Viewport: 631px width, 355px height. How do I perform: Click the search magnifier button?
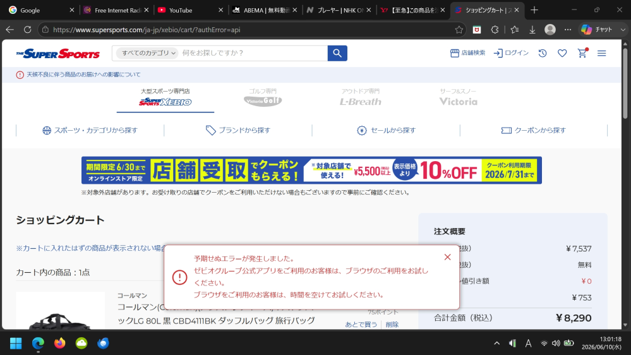coord(337,53)
